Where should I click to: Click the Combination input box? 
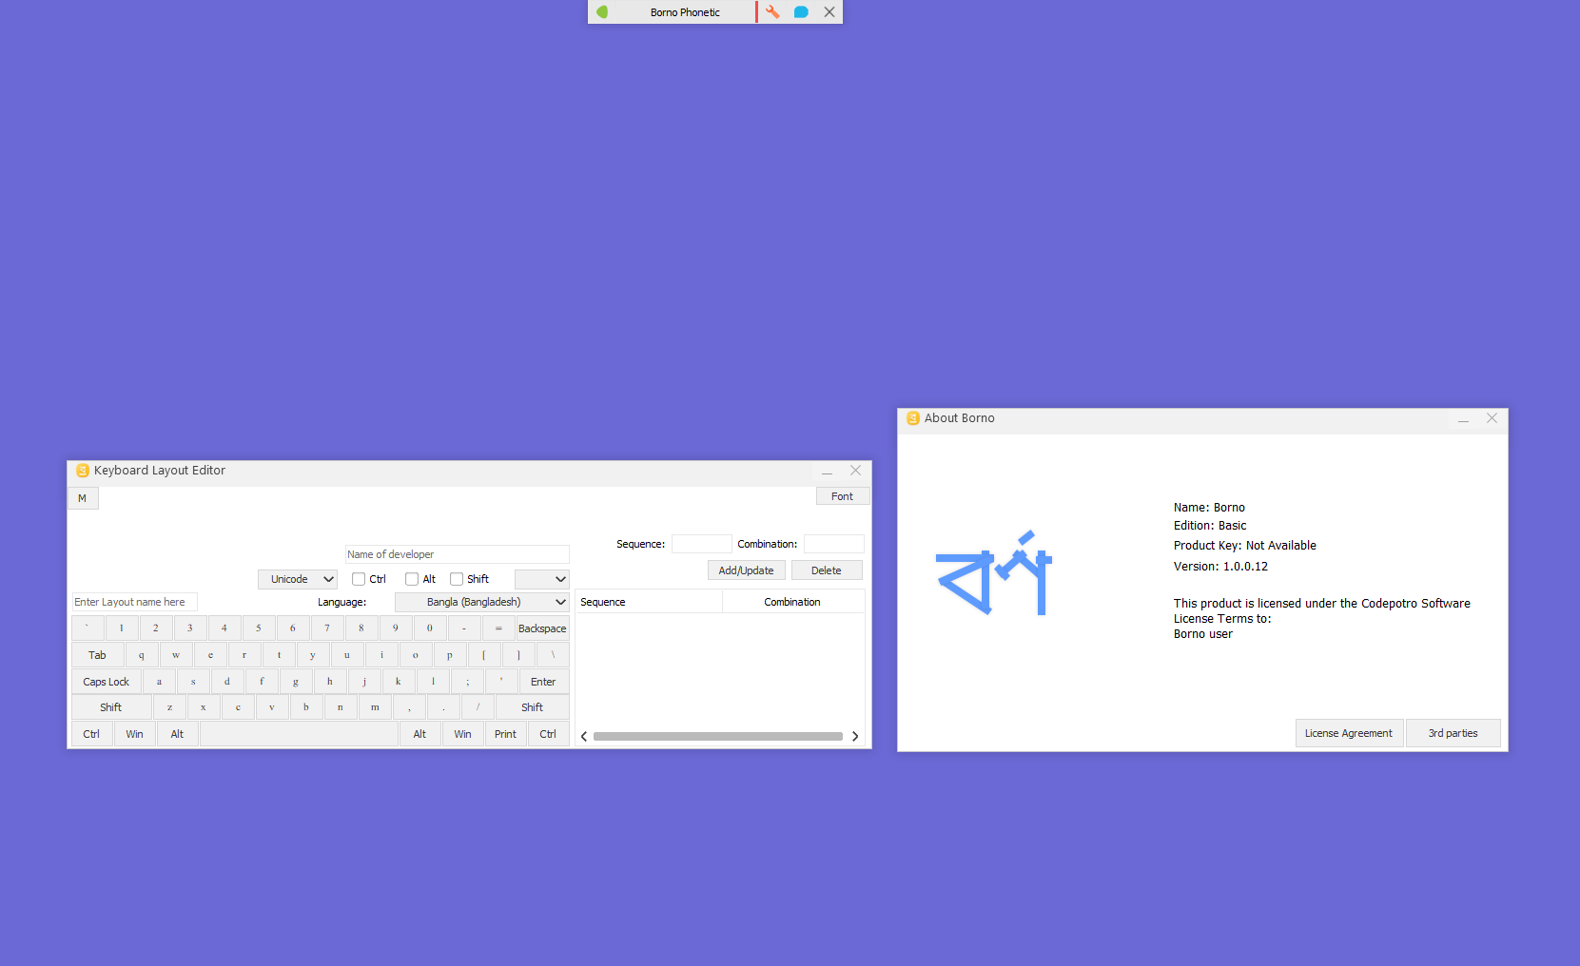(834, 544)
